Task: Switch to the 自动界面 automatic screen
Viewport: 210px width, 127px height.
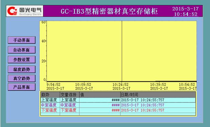Action: [x=22, y=50]
